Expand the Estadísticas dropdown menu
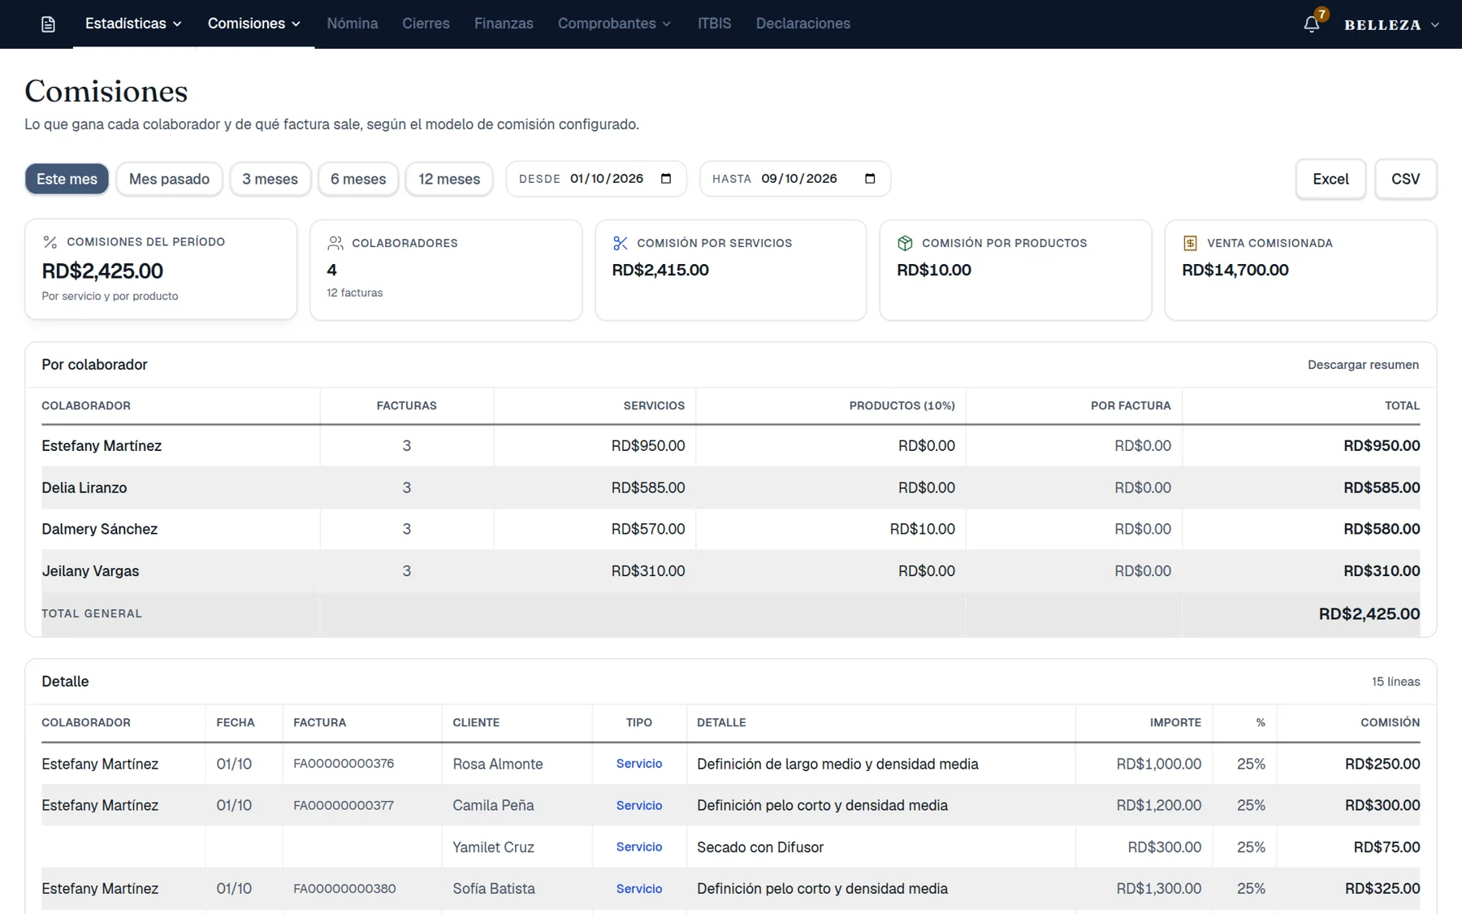 pyautogui.click(x=134, y=24)
